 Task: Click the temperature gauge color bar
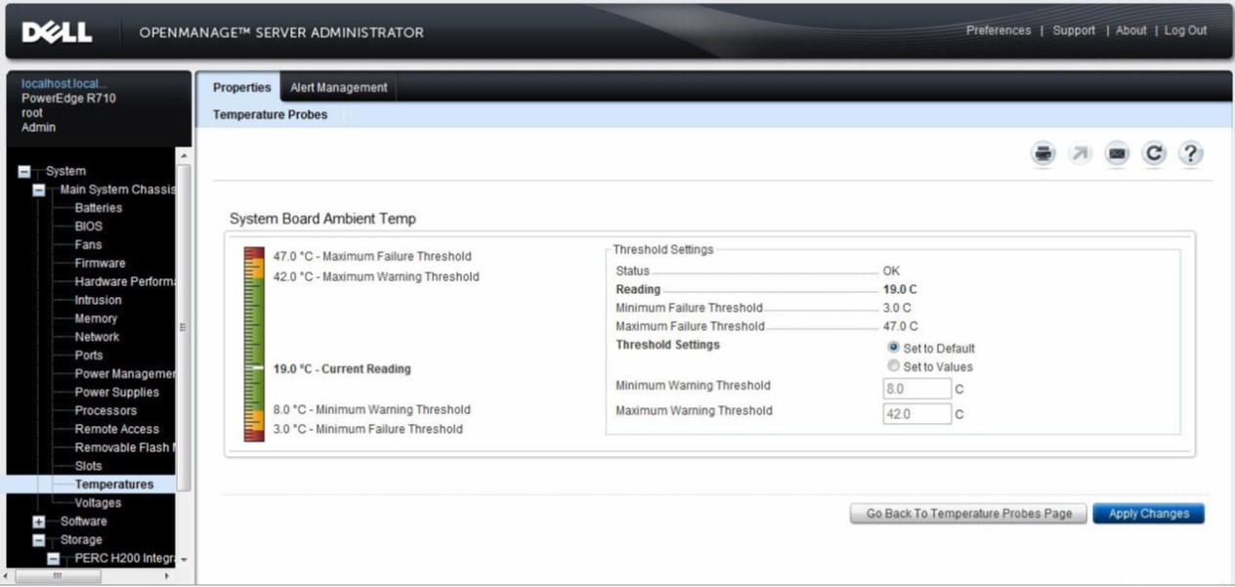254,344
